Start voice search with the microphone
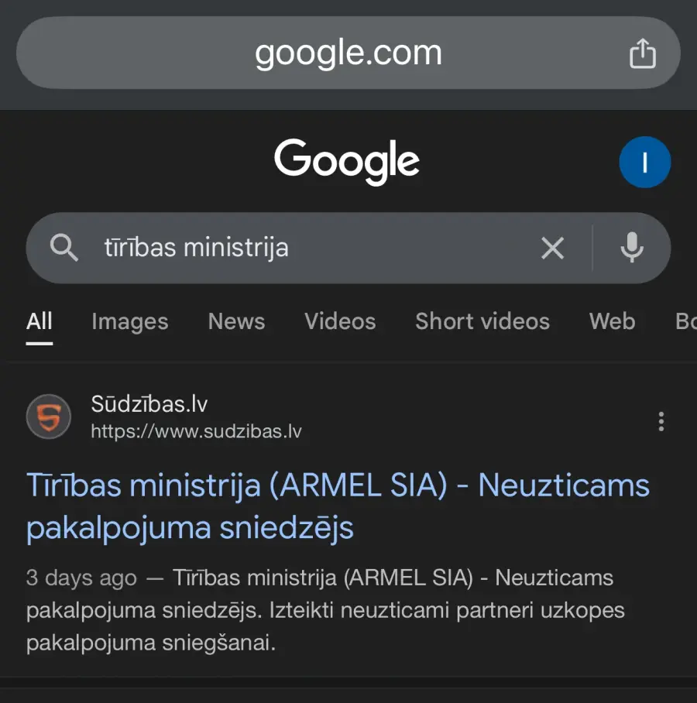Screen dimensions: 697x703 pos(632,248)
